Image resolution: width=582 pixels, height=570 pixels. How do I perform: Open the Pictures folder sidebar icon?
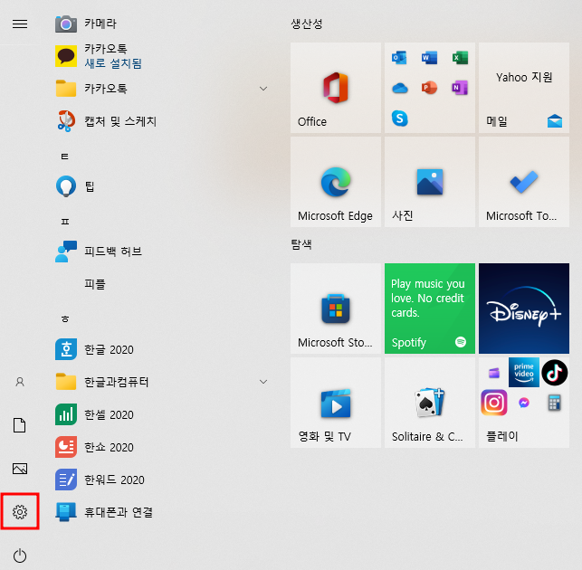point(20,469)
